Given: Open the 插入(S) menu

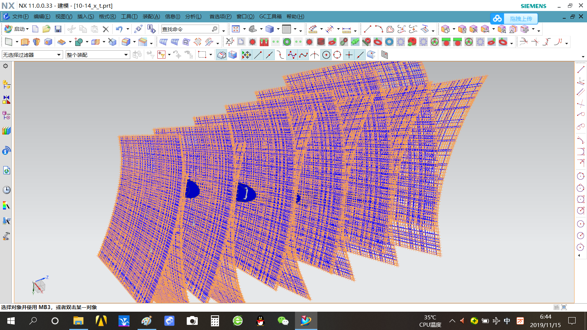Looking at the screenshot, I should 85,16.
